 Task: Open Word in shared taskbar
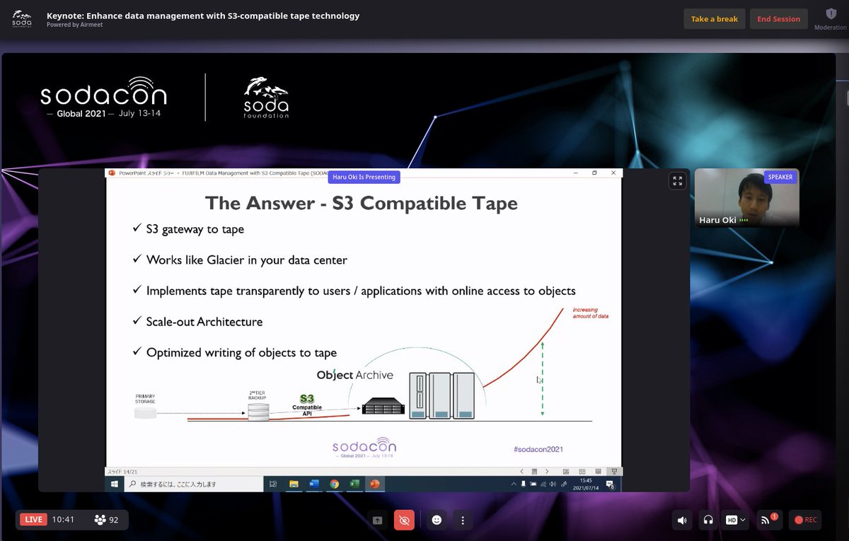314,484
